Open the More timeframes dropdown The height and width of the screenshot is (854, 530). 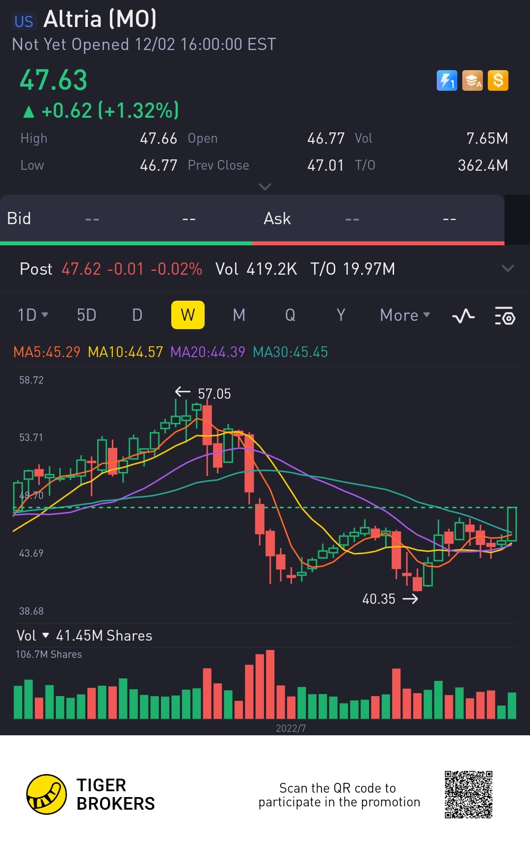pos(405,315)
